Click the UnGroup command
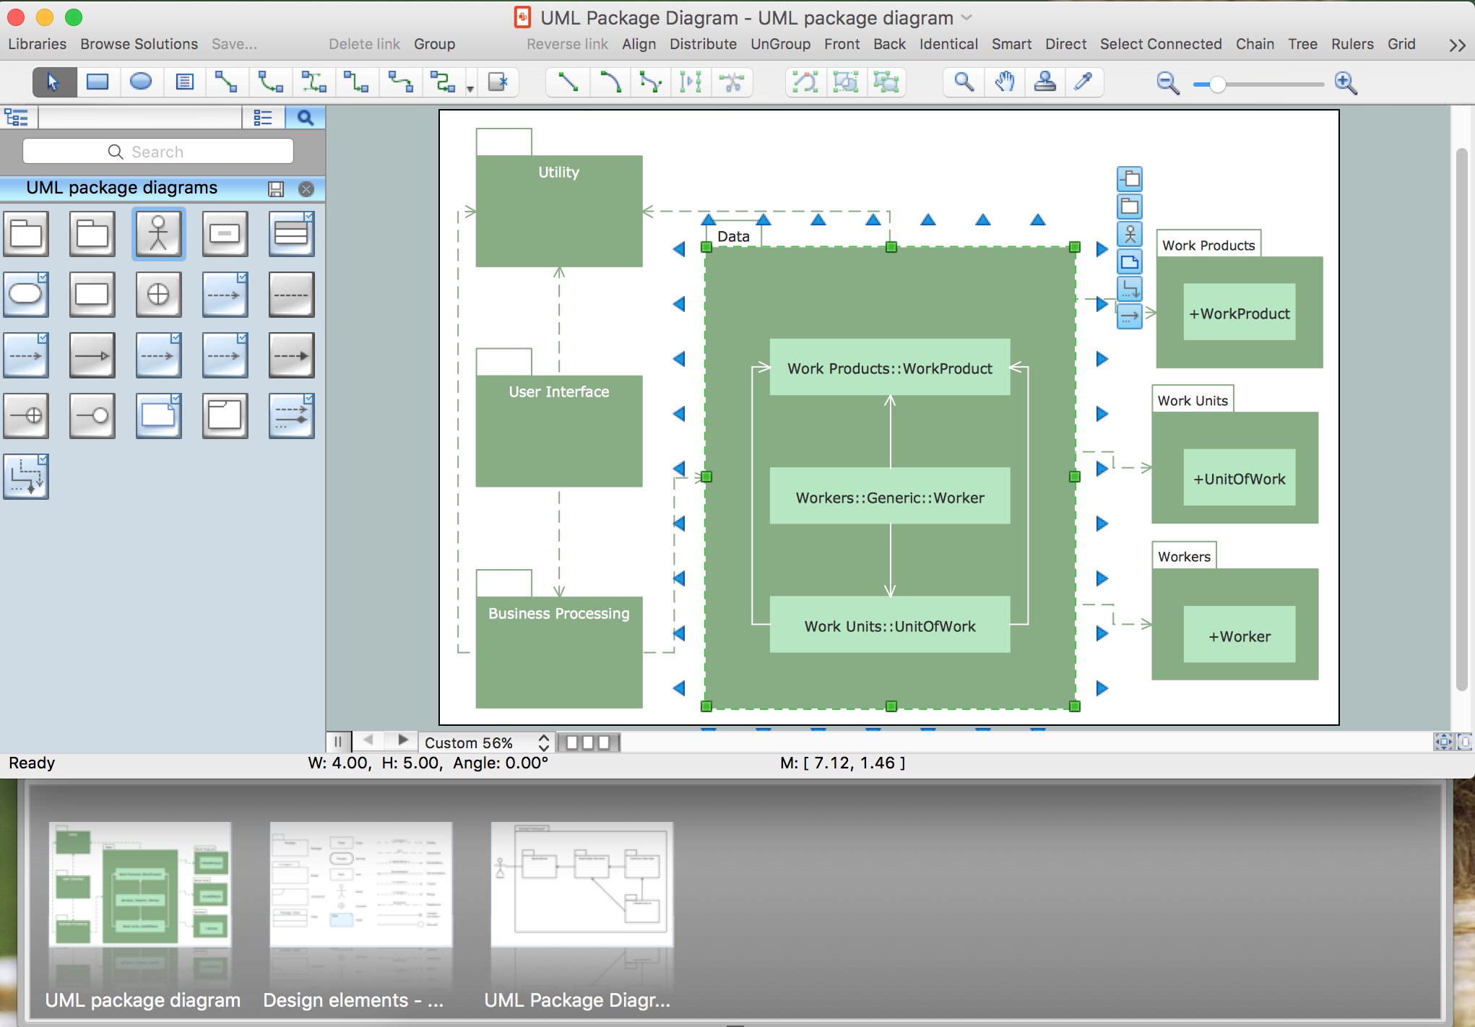Screen dimensions: 1475x1027 [780, 44]
